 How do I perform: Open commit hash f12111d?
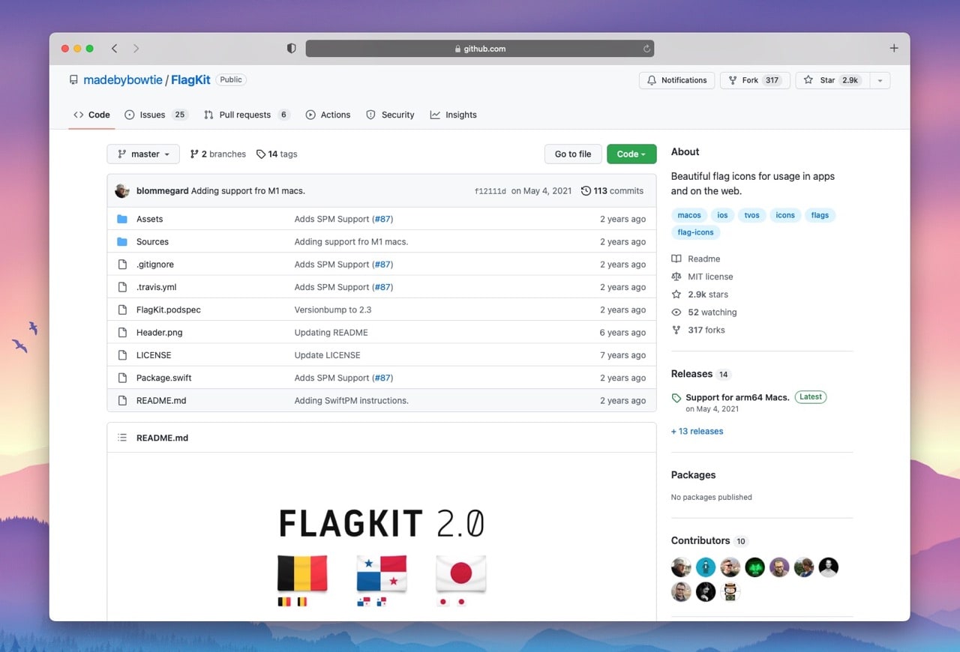pyautogui.click(x=490, y=191)
